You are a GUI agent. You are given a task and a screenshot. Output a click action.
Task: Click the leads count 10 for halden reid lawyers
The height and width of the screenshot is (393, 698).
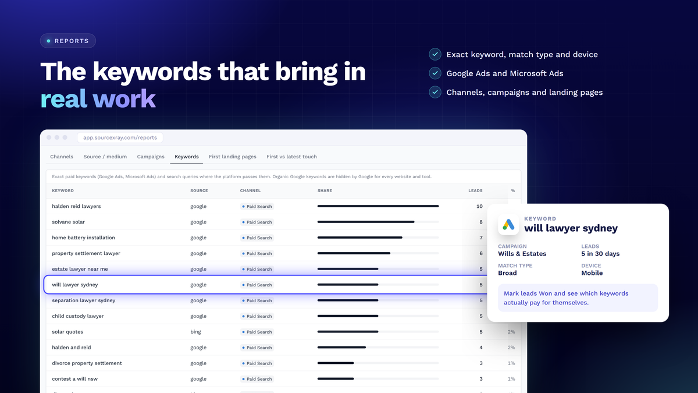479,206
